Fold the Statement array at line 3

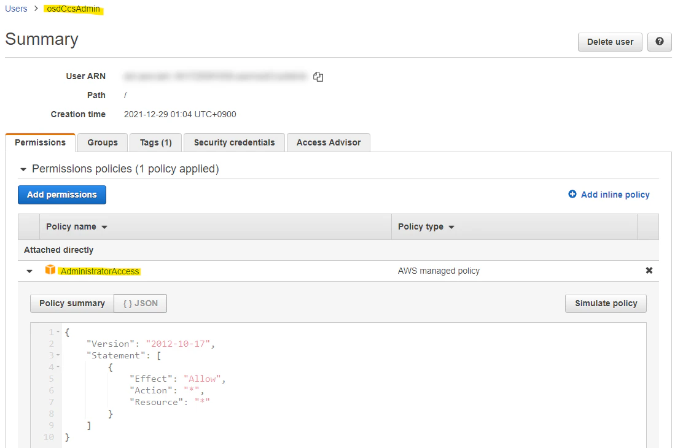58,356
